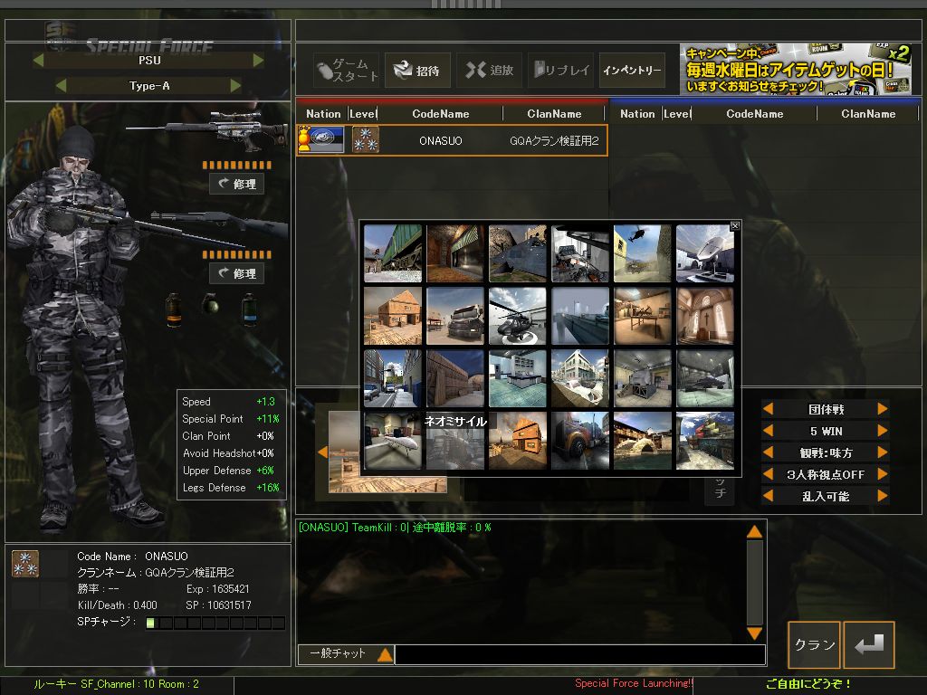
Task: Click the 招待 invite button
Action: pos(417,70)
